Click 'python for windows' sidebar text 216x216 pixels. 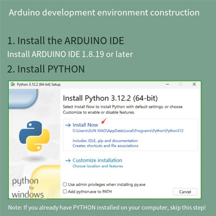28,188
